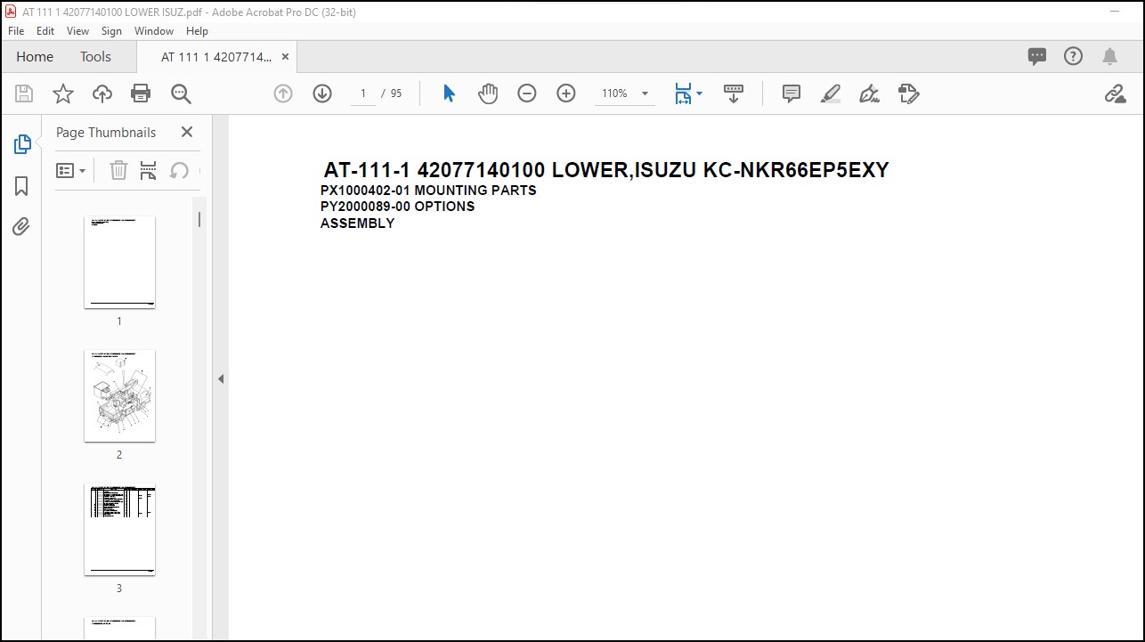The height and width of the screenshot is (642, 1145).
Task: Open the zoom level 110% dropdown
Action: (625, 93)
